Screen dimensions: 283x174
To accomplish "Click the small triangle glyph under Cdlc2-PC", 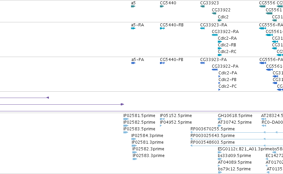I will tap(219, 90).
